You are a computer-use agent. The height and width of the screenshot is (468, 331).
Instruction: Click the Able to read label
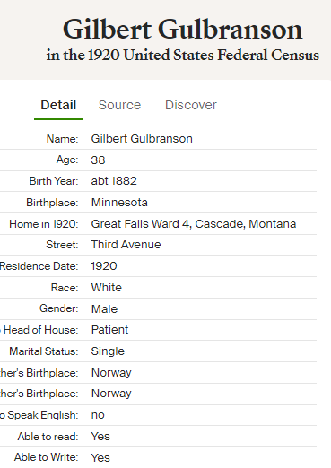[x=48, y=437]
